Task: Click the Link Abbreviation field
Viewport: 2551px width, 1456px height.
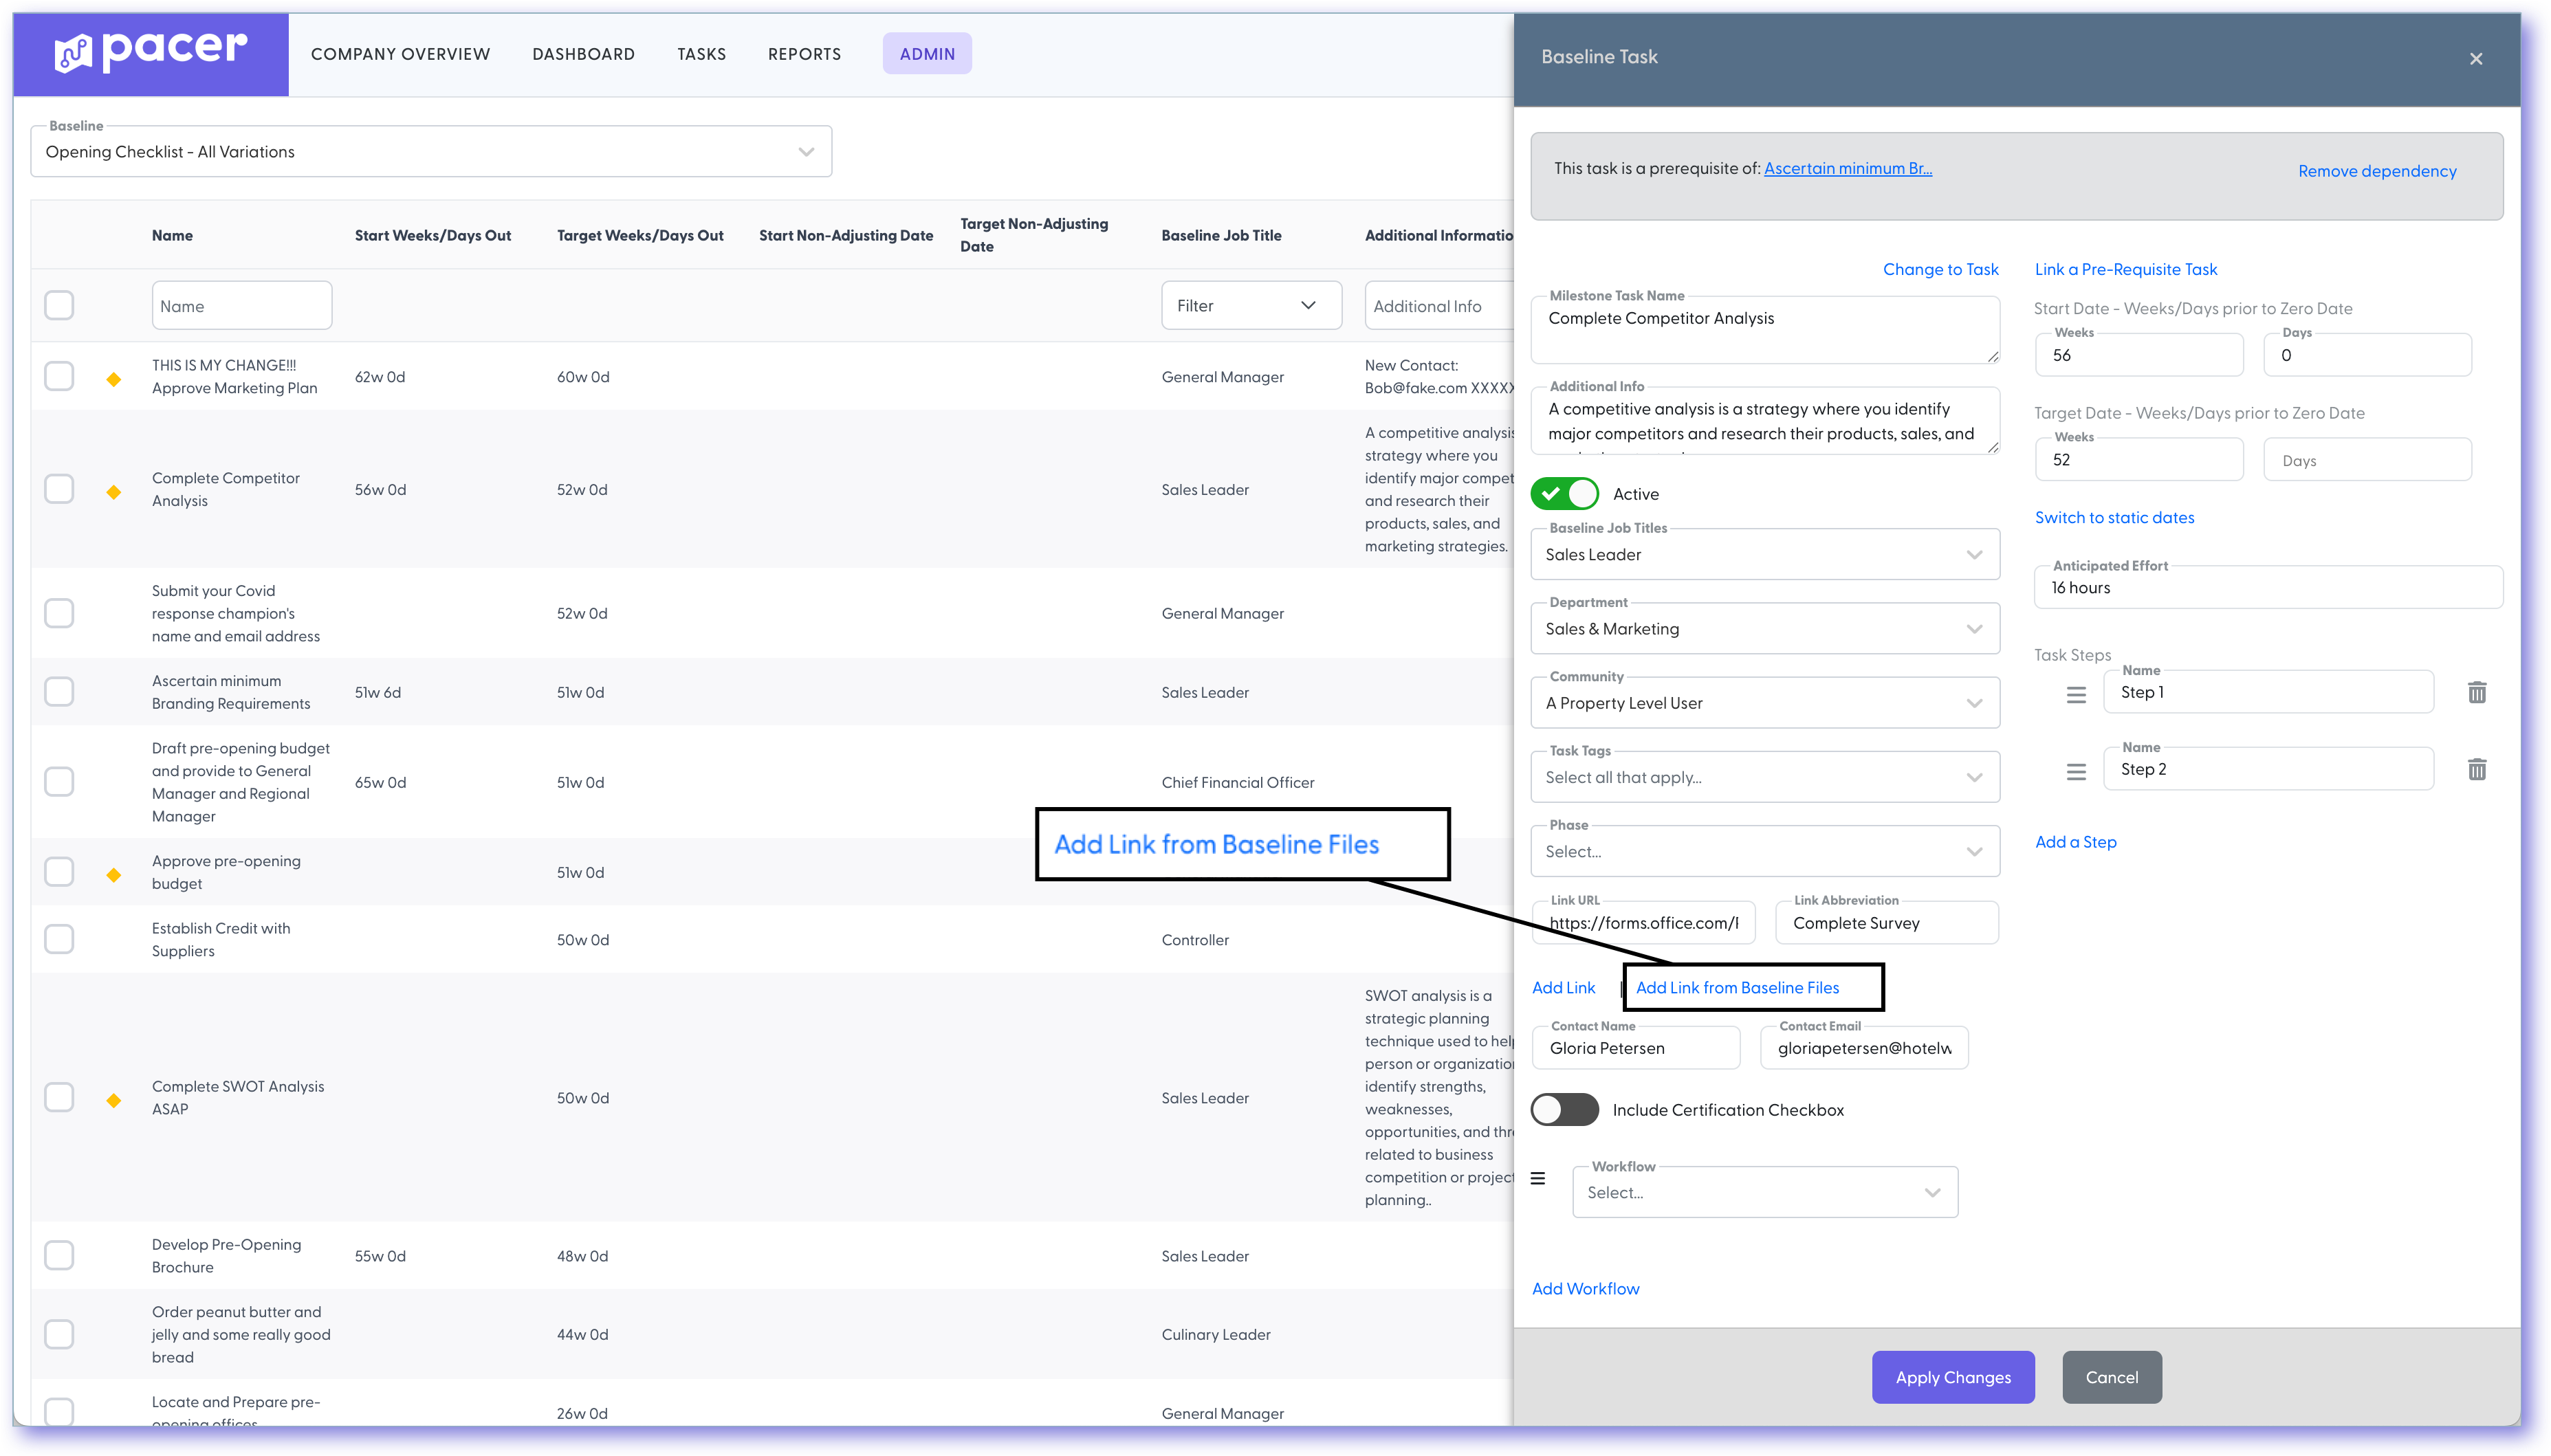Action: tap(1886, 922)
